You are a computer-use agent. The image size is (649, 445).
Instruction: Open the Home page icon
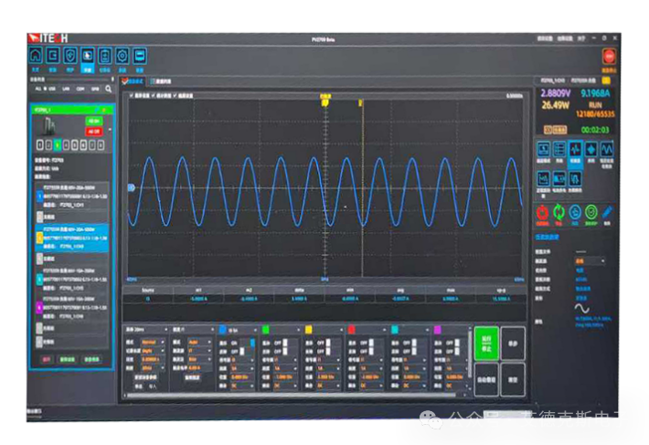click(36, 56)
